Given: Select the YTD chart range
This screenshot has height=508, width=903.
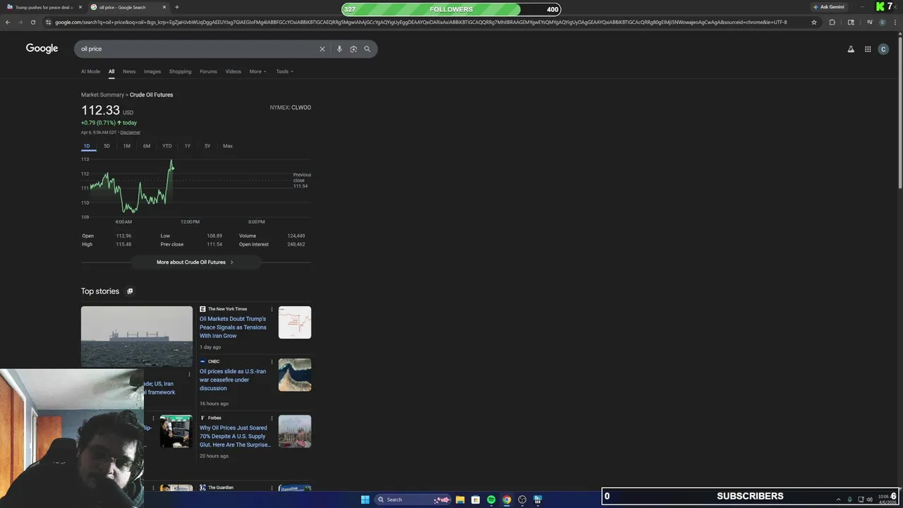Looking at the screenshot, I should (x=167, y=146).
